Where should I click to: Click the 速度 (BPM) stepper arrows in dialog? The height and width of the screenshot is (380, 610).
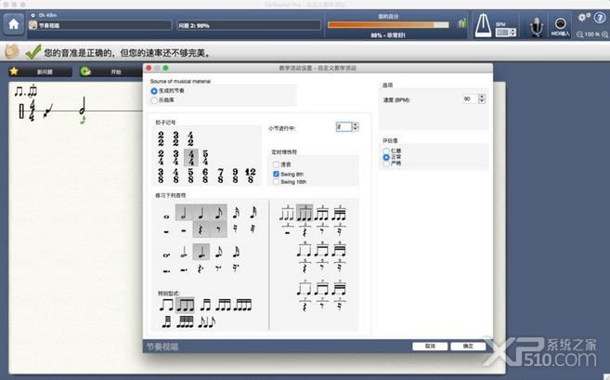point(482,98)
